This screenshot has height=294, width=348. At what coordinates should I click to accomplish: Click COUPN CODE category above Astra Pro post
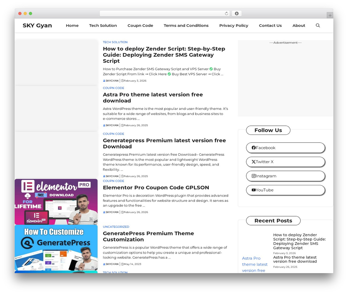tap(113, 88)
